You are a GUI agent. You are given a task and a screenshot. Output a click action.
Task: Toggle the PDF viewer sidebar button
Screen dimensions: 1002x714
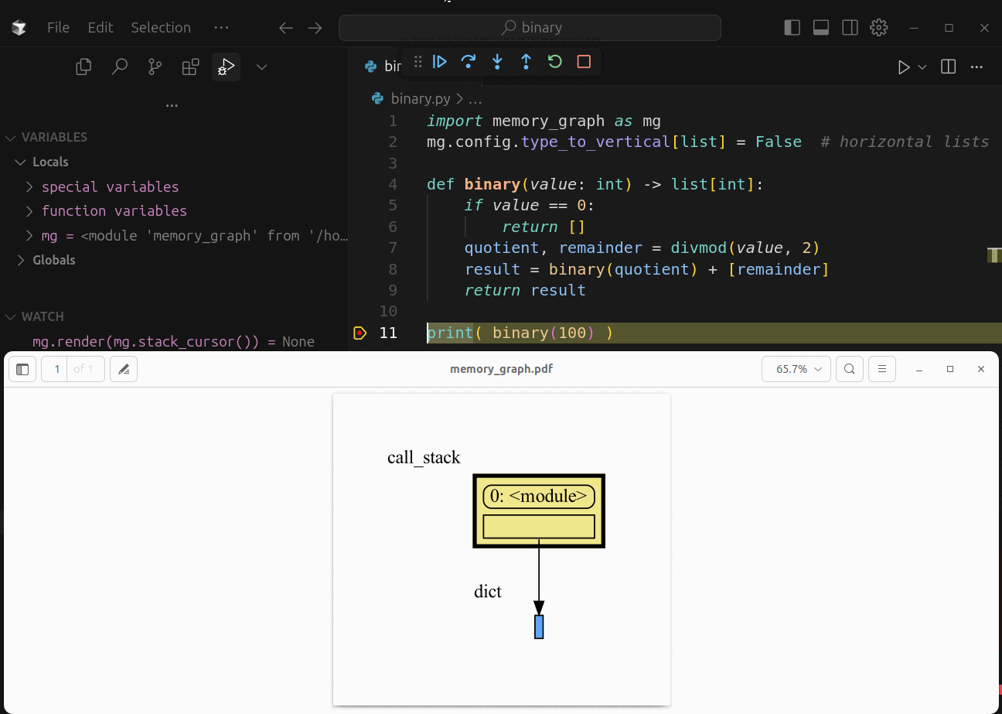(22, 369)
